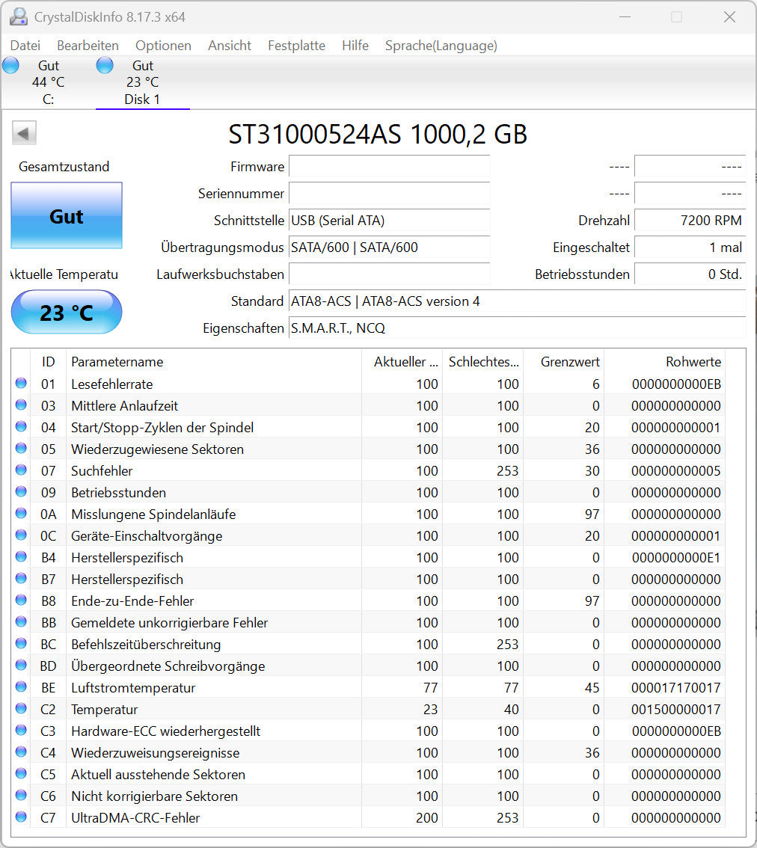757x848 pixels.
Task: Click the status dot beside Temperatur attribute
Action: (21, 709)
